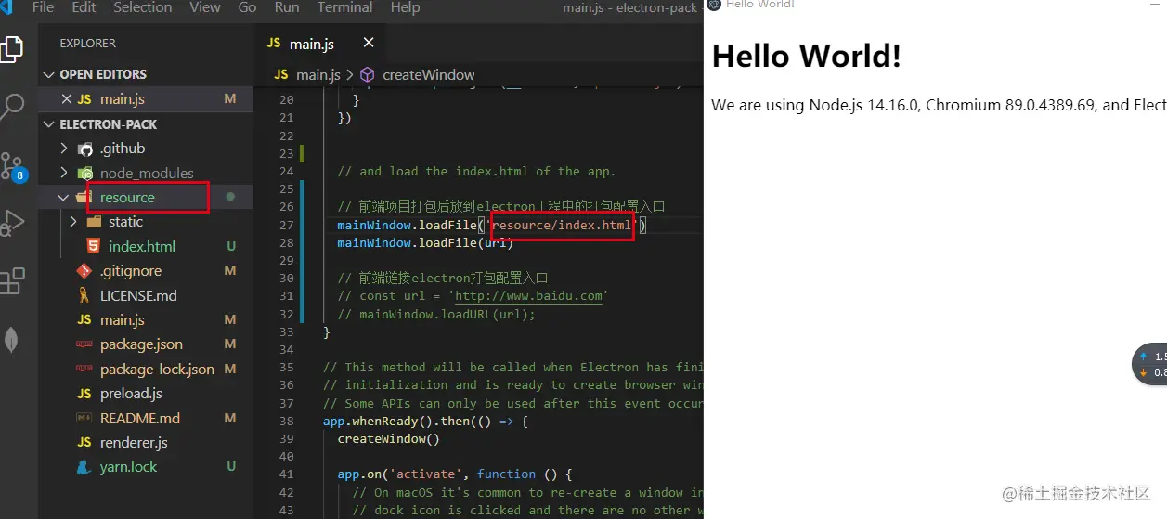This screenshot has height=519, width=1167.
Task: Click the license icon beside LICENSE.md
Action: 84,295
